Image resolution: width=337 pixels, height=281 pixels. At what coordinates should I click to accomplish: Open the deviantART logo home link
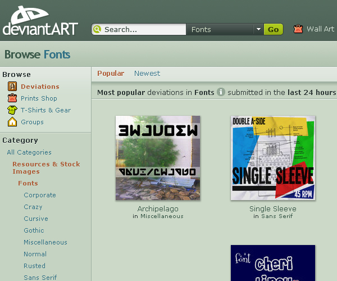40,21
